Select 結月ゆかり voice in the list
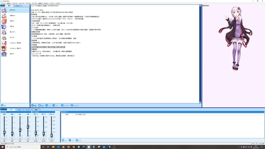265x149 pixels. pyautogui.click(x=15, y=10)
